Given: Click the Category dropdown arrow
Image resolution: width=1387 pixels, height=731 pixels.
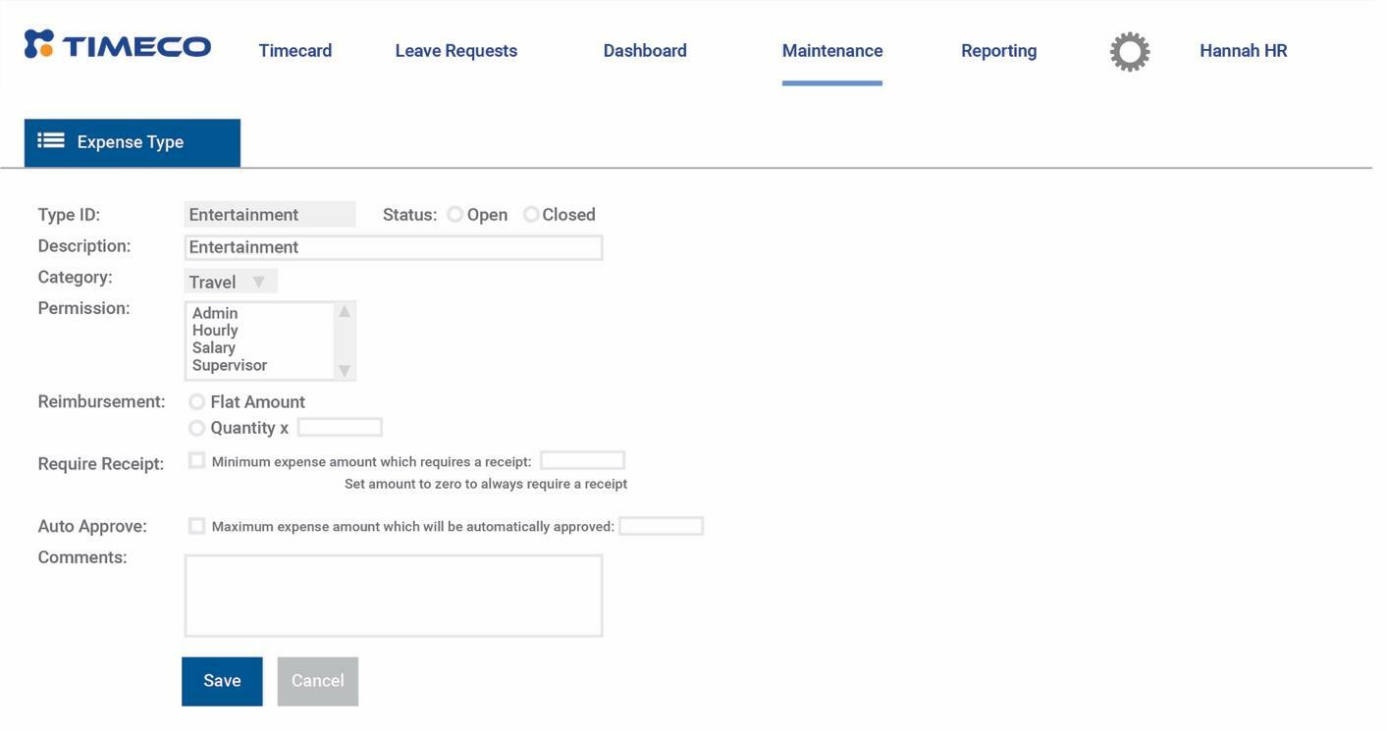Looking at the screenshot, I should pos(258,281).
